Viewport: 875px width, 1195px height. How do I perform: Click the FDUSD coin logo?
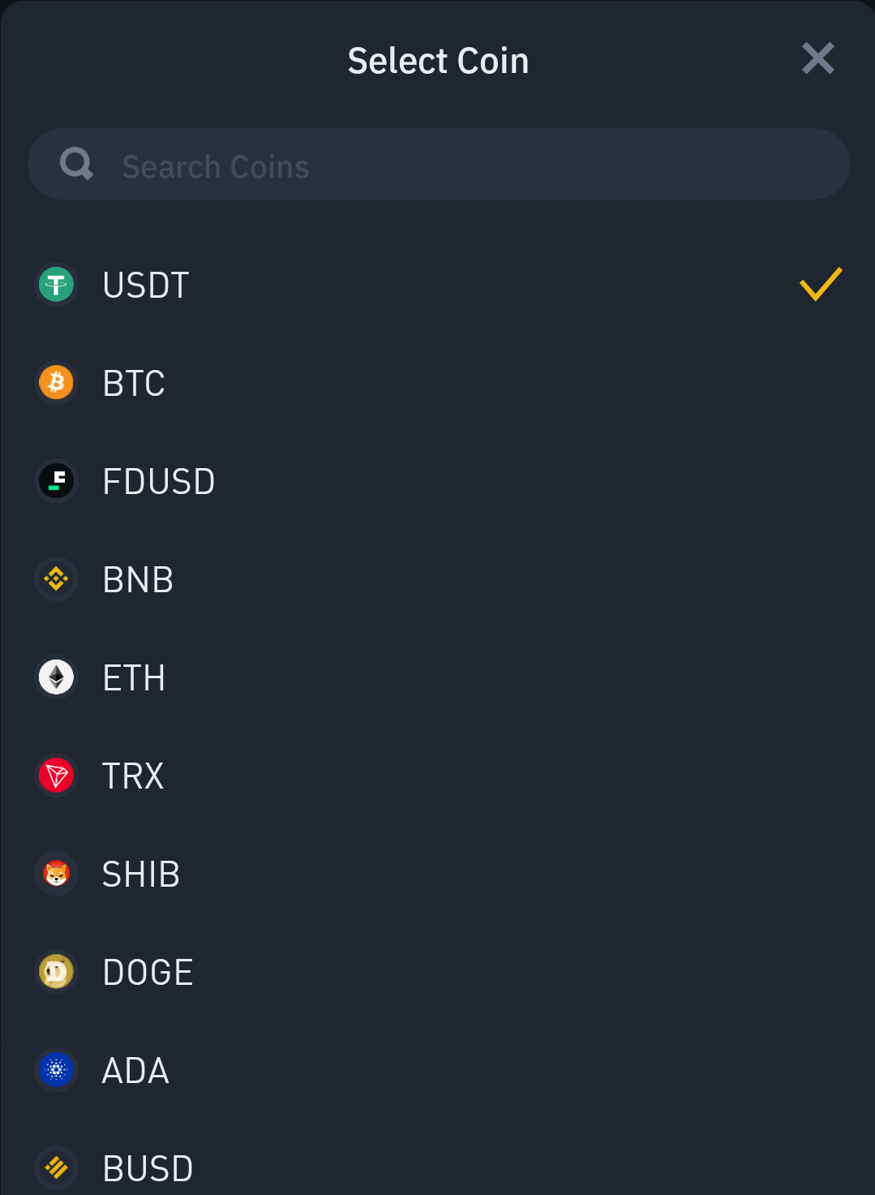(x=56, y=481)
